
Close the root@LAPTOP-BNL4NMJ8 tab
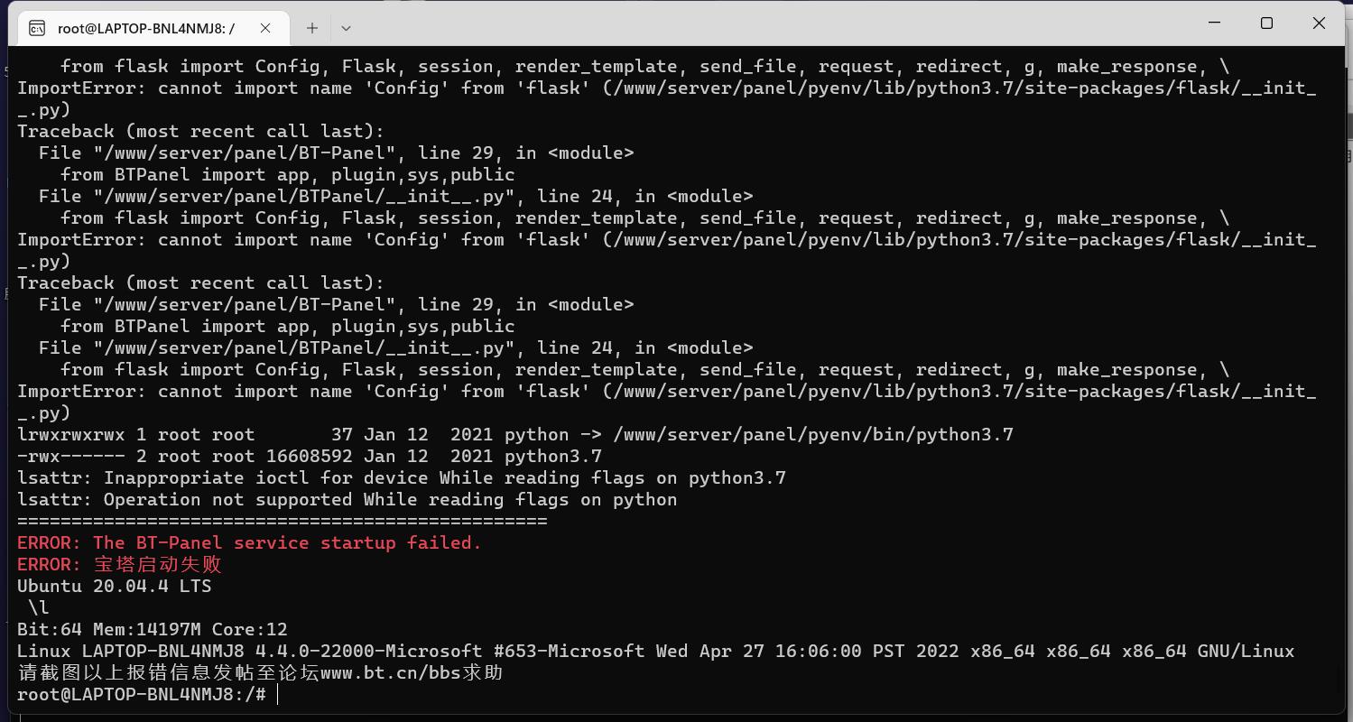(265, 28)
